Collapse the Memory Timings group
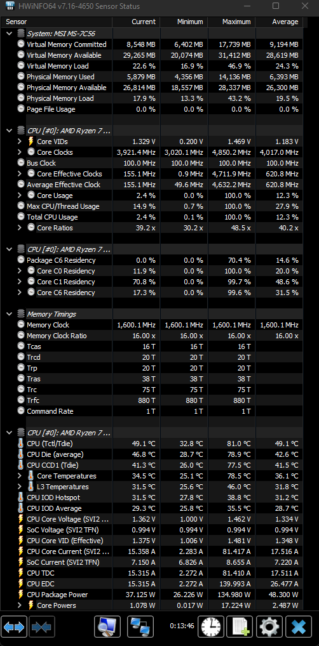Image resolution: width=319 pixels, height=646 pixels. click(9, 314)
